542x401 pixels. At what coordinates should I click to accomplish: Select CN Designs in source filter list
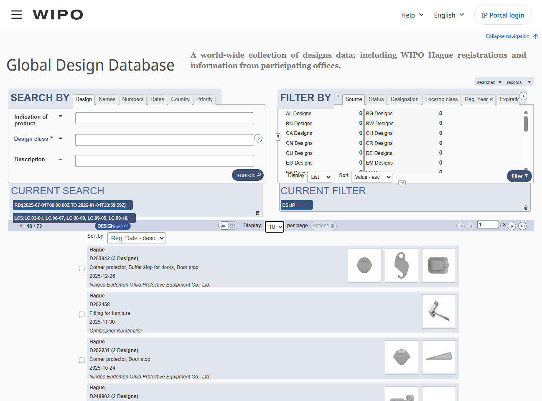(x=299, y=143)
